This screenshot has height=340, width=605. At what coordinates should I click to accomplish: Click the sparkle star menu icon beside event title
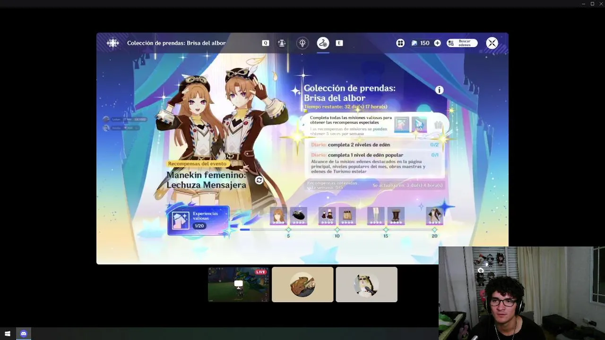pos(113,43)
